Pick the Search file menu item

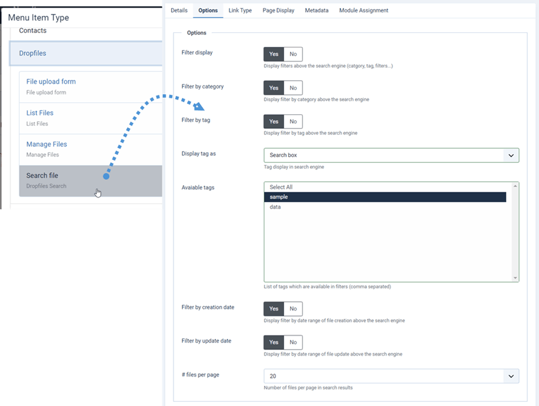pyautogui.click(x=42, y=175)
